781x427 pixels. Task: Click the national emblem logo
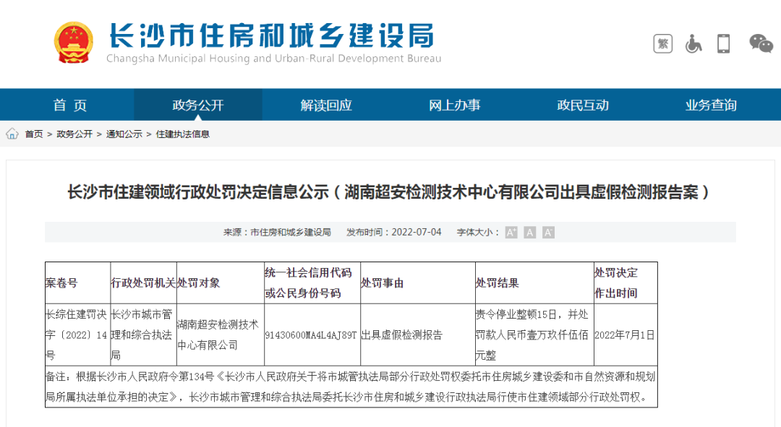[x=74, y=43]
